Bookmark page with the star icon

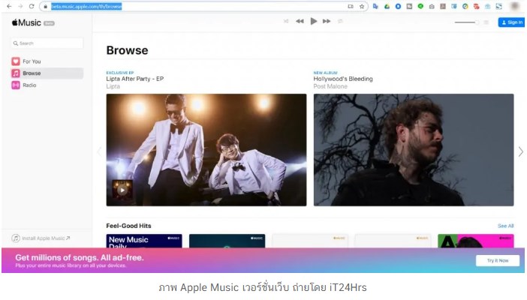(x=362, y=7)
